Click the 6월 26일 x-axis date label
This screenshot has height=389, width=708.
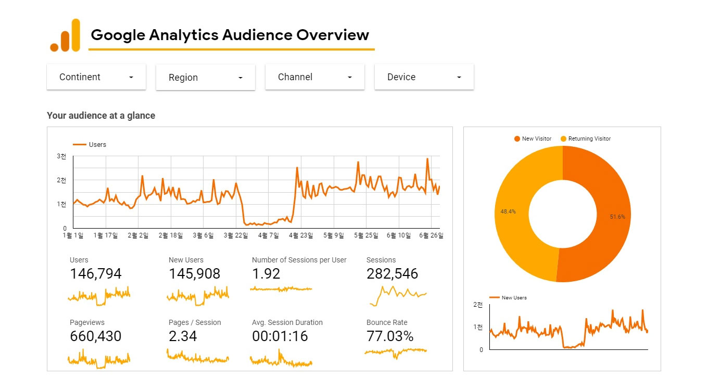(431, 235)
